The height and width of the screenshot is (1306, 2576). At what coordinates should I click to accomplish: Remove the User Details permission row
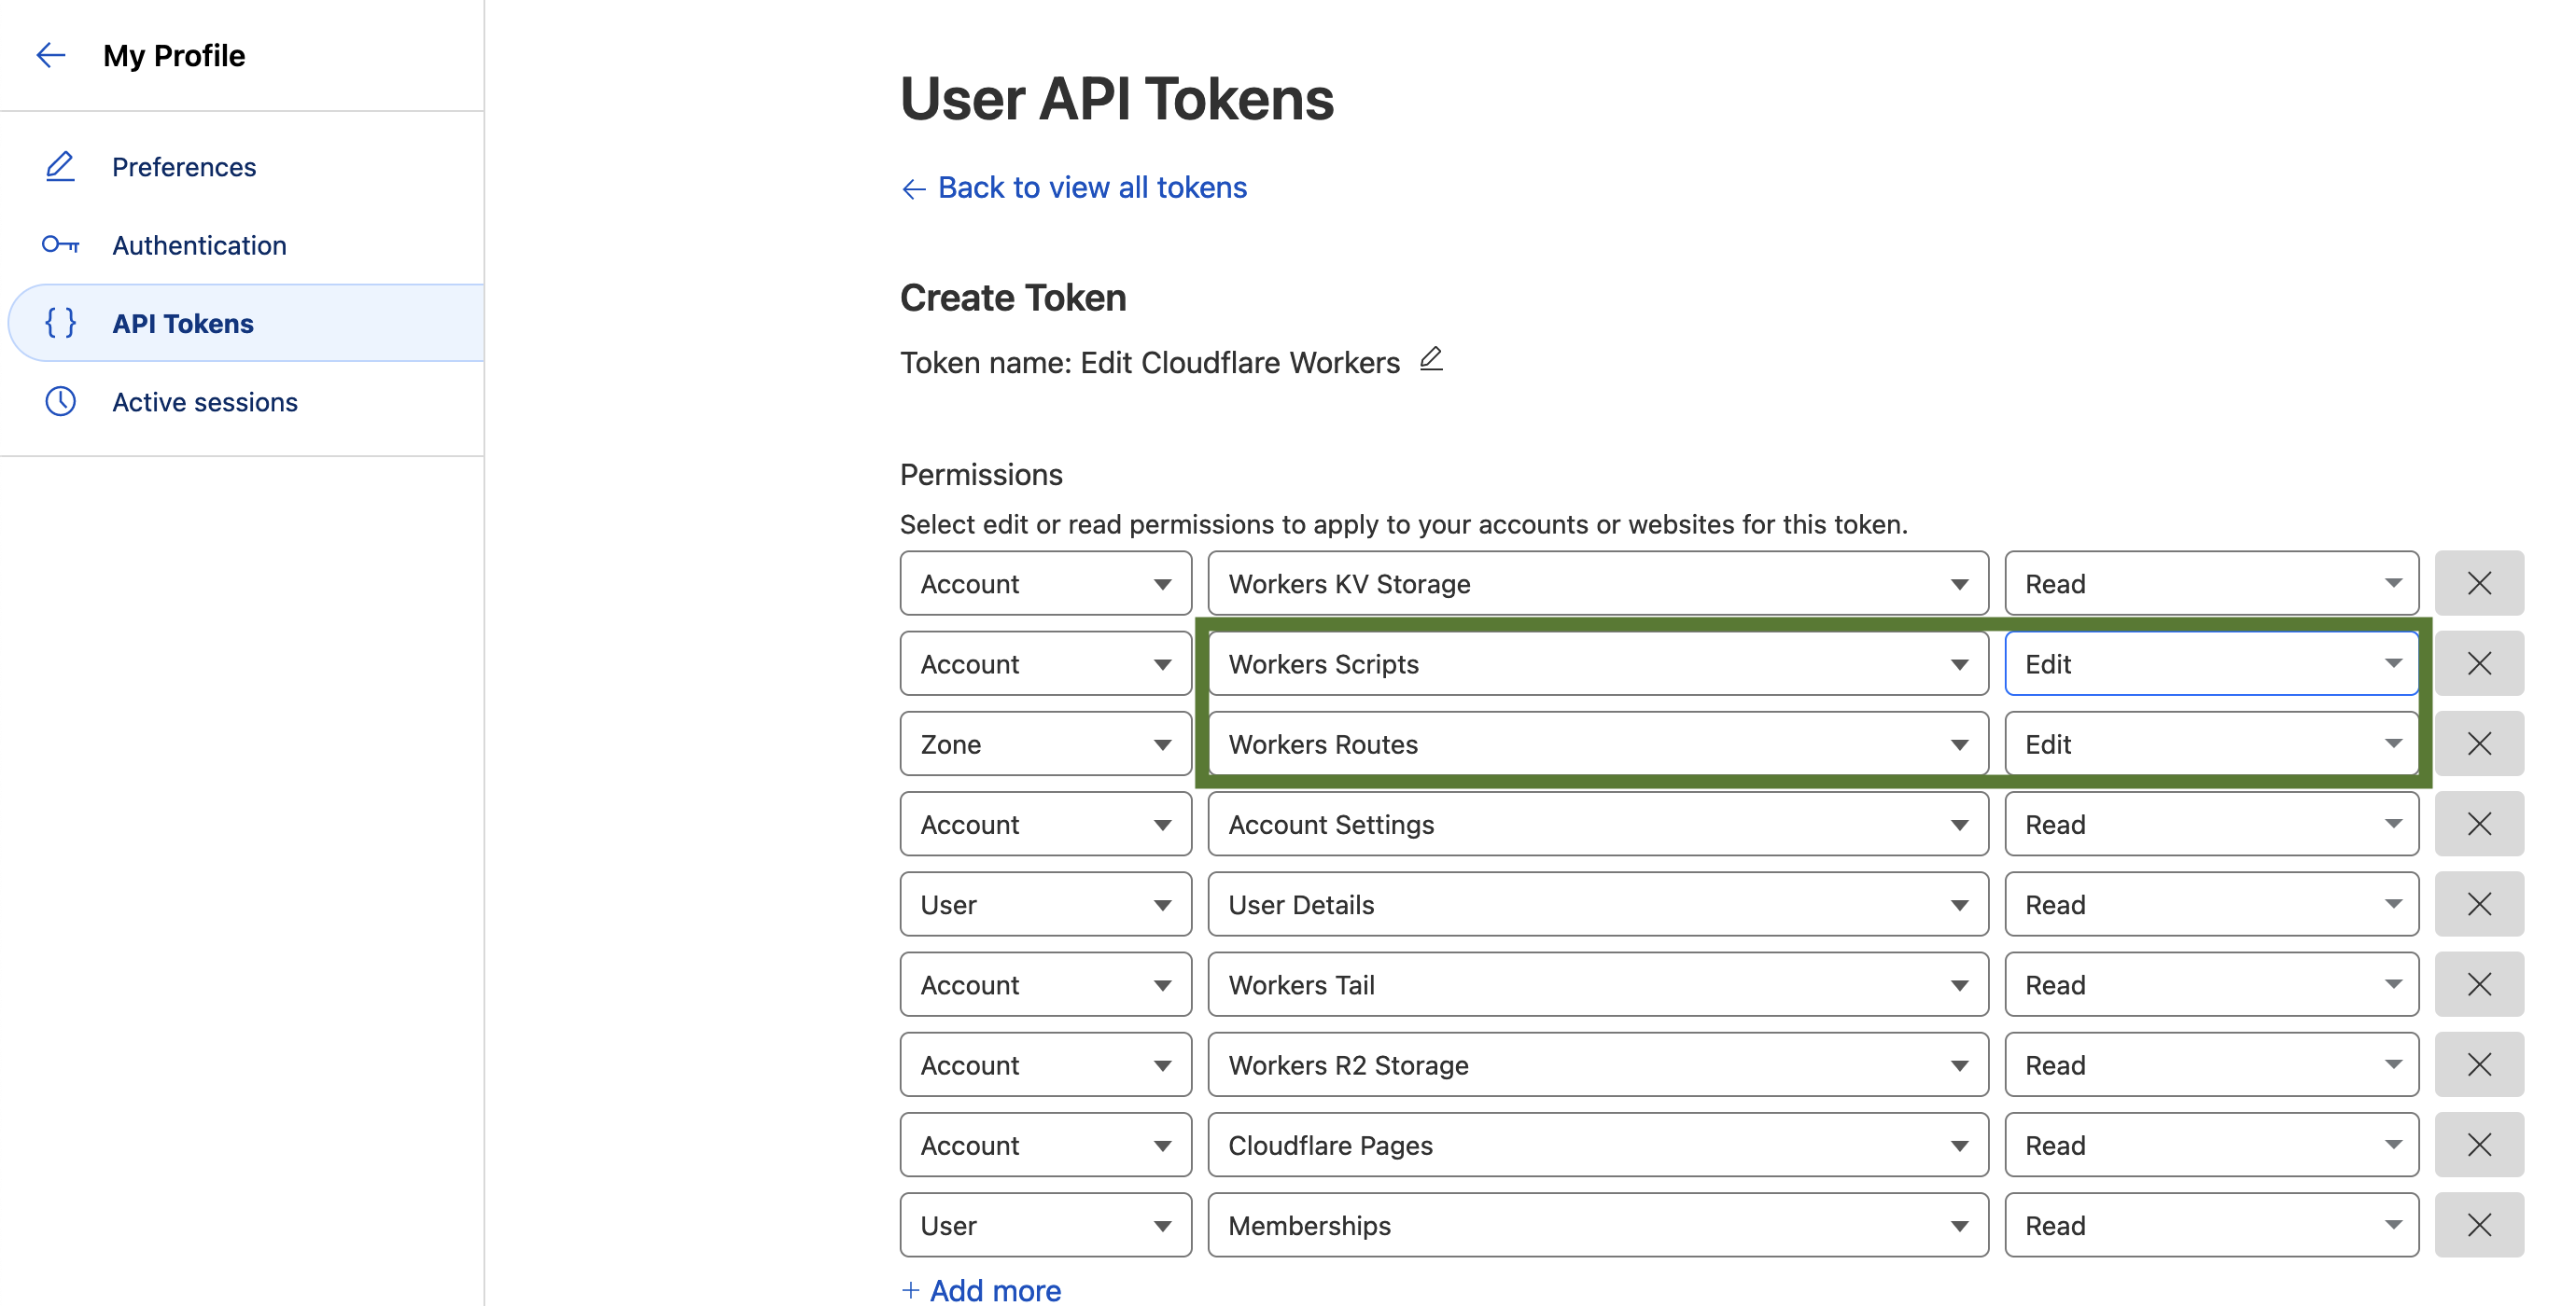tap(2479, 903)
